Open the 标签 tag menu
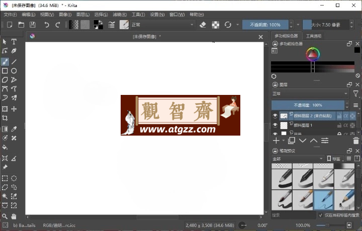Image resolution: width=362 pixels, height=231 pixels. click(335, 159)
